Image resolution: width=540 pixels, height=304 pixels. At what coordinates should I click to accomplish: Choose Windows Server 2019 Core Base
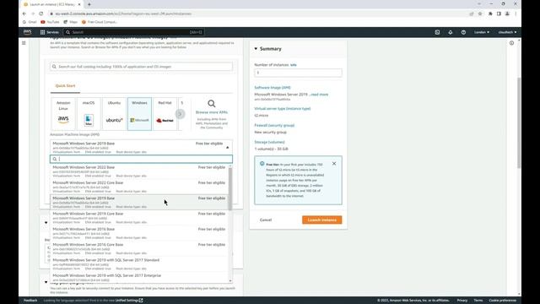tap(139, 218)
